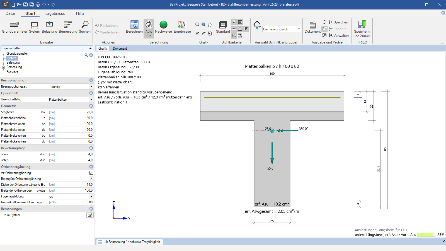Refresh output with the circular arrows icon
Screen dimensions: 446x251
pyautogui.click(x=324, y=22)
